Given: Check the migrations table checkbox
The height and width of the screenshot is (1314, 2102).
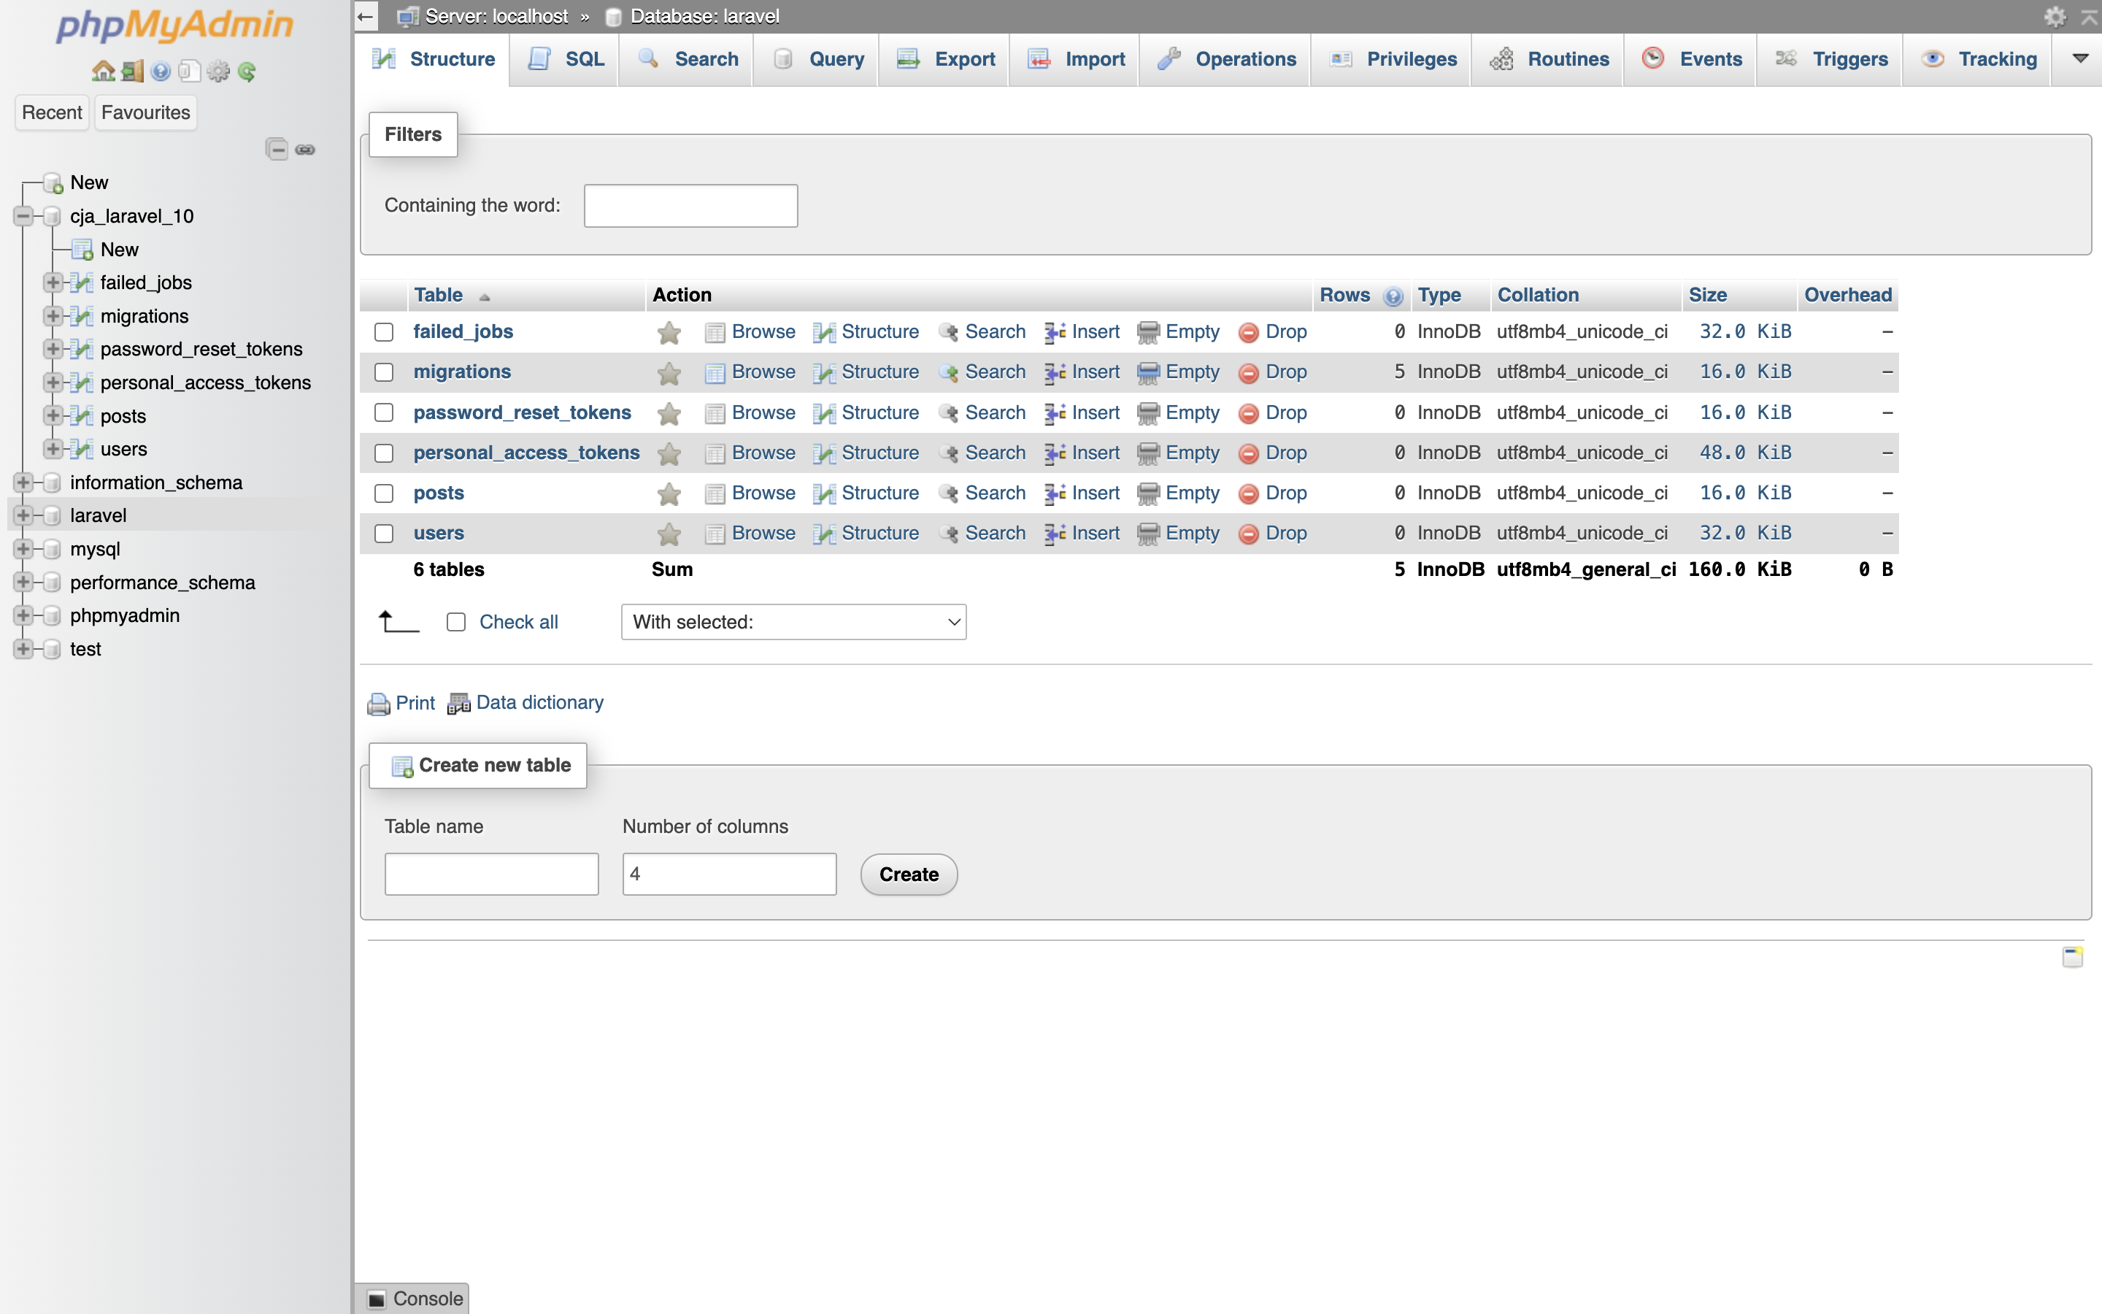Looking at the screenshot, I should pyautogui.click(x=384, y=373).
